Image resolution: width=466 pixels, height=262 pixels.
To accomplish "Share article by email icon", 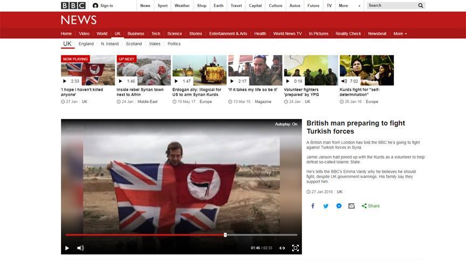I will 352,206.
